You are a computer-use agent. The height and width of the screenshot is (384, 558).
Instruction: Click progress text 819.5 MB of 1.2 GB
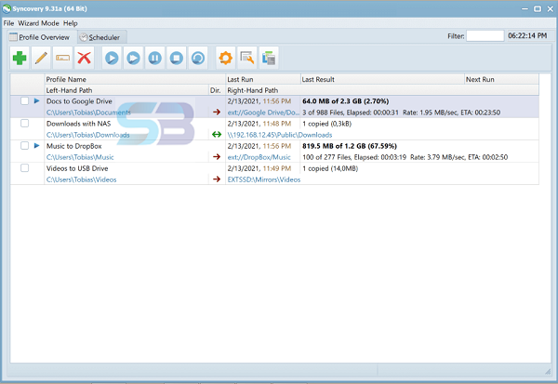(x=350, y=146)
